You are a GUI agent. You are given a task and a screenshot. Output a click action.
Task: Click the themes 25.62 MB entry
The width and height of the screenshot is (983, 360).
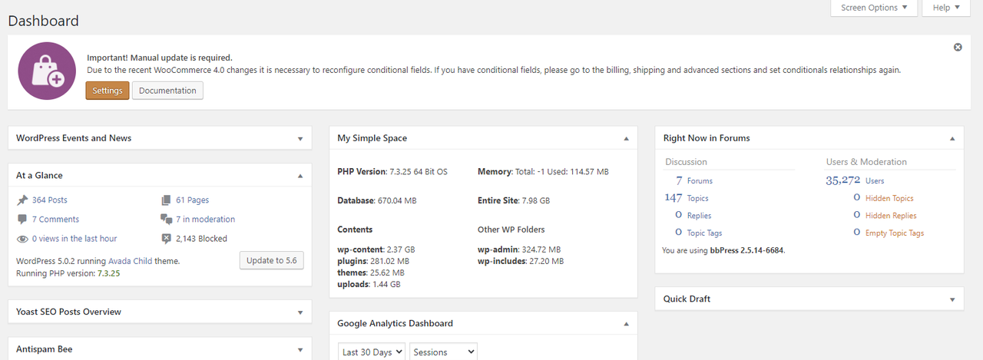click(370, 272)
